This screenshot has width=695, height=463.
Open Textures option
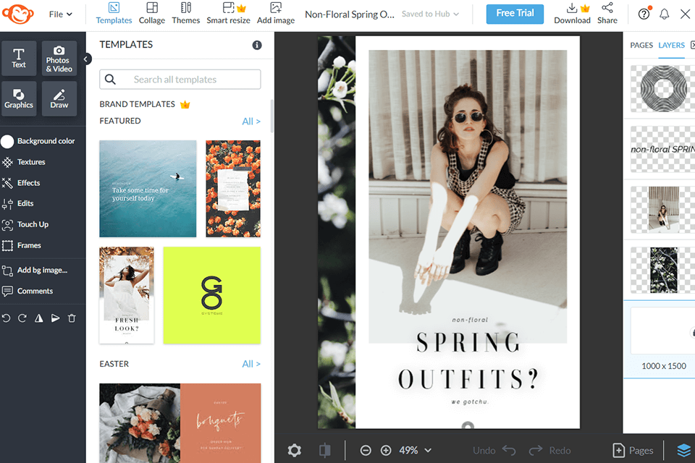click(x=23, y=162)
